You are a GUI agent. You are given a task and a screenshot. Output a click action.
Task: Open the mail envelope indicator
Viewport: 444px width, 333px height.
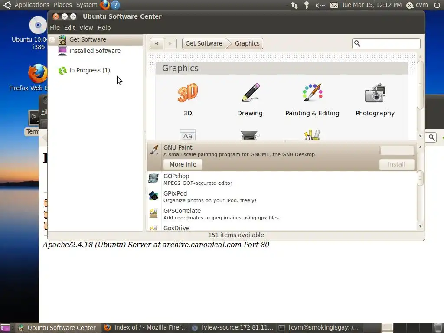tap(334, 5)
